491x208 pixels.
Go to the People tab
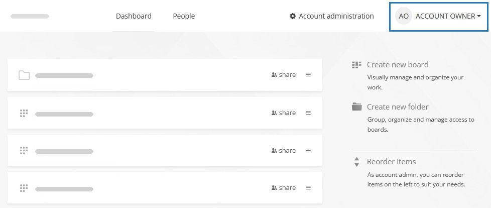(184, 16)
